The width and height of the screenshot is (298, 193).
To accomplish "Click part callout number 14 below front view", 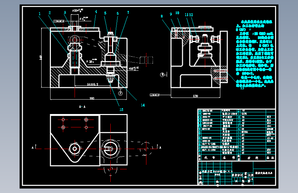I will coord(143,105).
